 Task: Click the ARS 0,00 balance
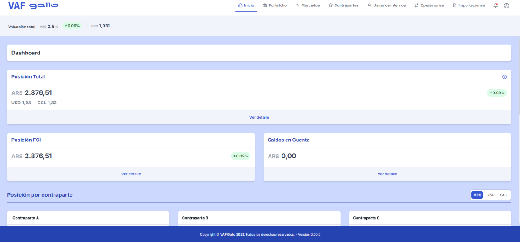[282, 156]
